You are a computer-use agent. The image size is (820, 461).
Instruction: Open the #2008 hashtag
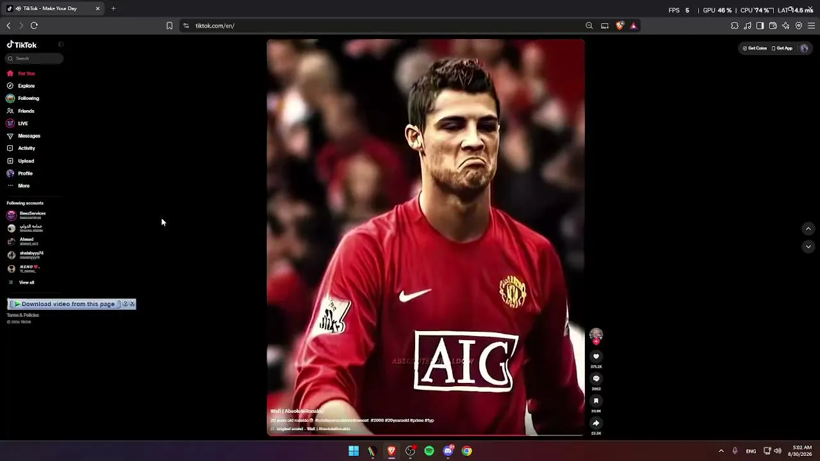376,421
